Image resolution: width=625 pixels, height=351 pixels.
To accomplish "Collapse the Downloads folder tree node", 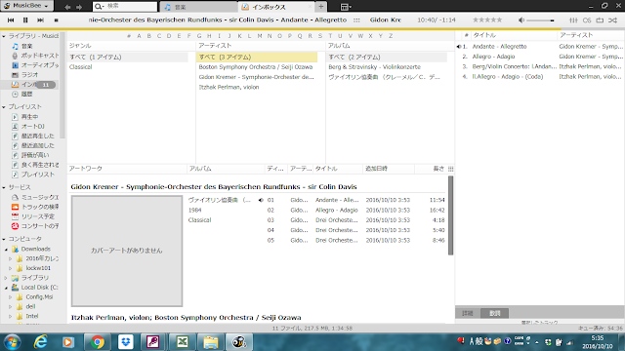I will pyautogui.click(x=6, y=250).
